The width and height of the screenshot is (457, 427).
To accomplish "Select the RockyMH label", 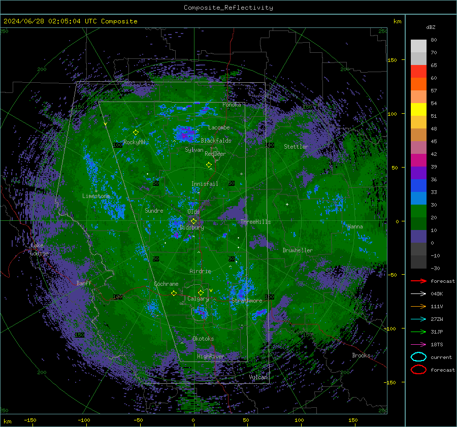I will 134,142.
